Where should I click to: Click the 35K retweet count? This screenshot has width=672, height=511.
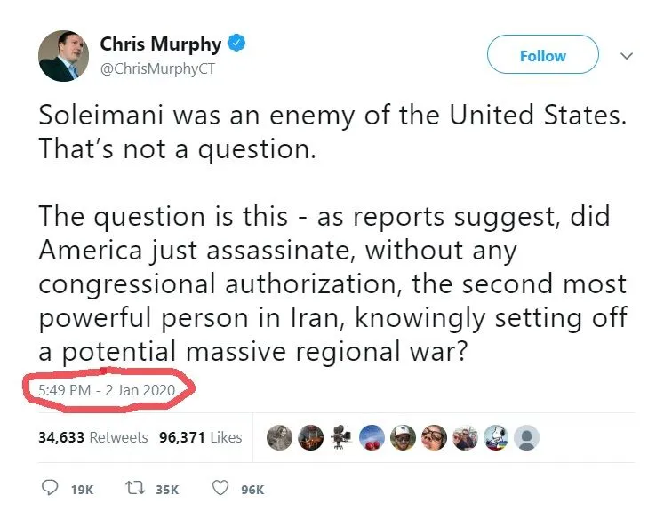167,489
